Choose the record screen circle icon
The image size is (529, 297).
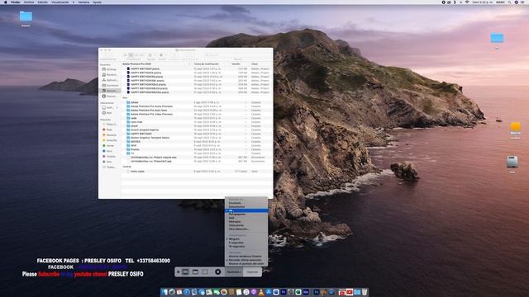point(218,271)
